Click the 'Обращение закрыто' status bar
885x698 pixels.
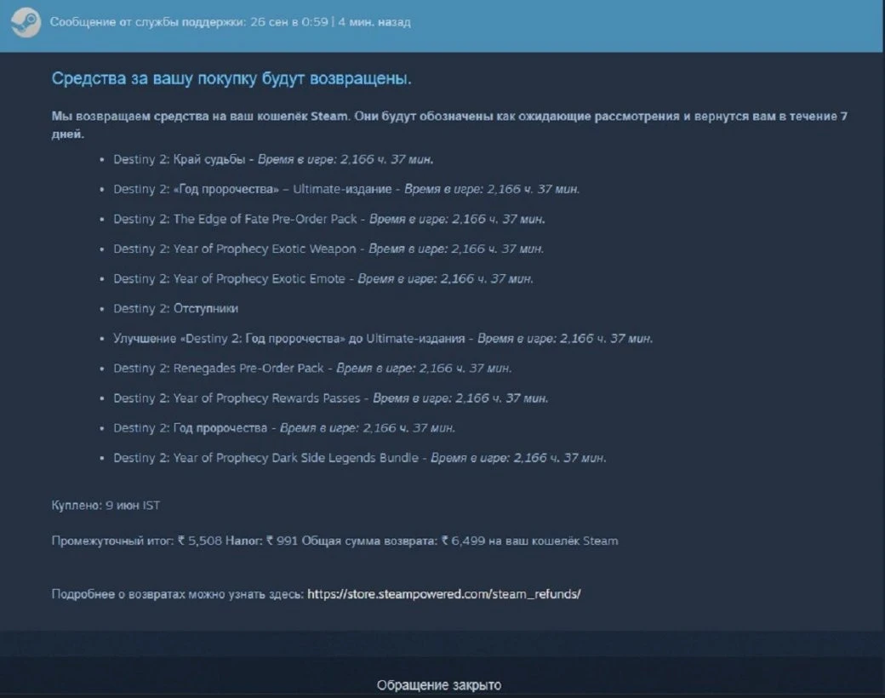click(439, 684)
